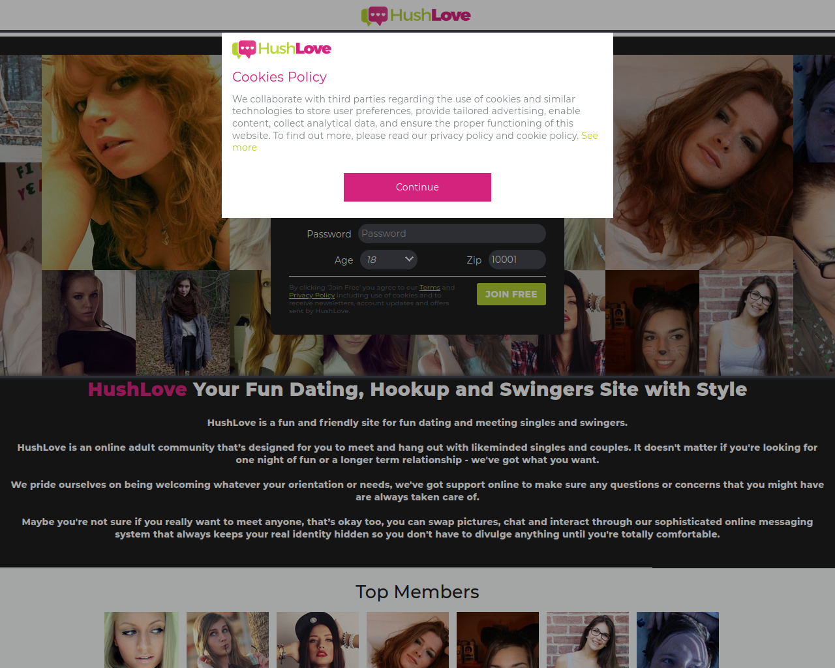Open the Terms link
Screen dimensions: 835x668
430,288
